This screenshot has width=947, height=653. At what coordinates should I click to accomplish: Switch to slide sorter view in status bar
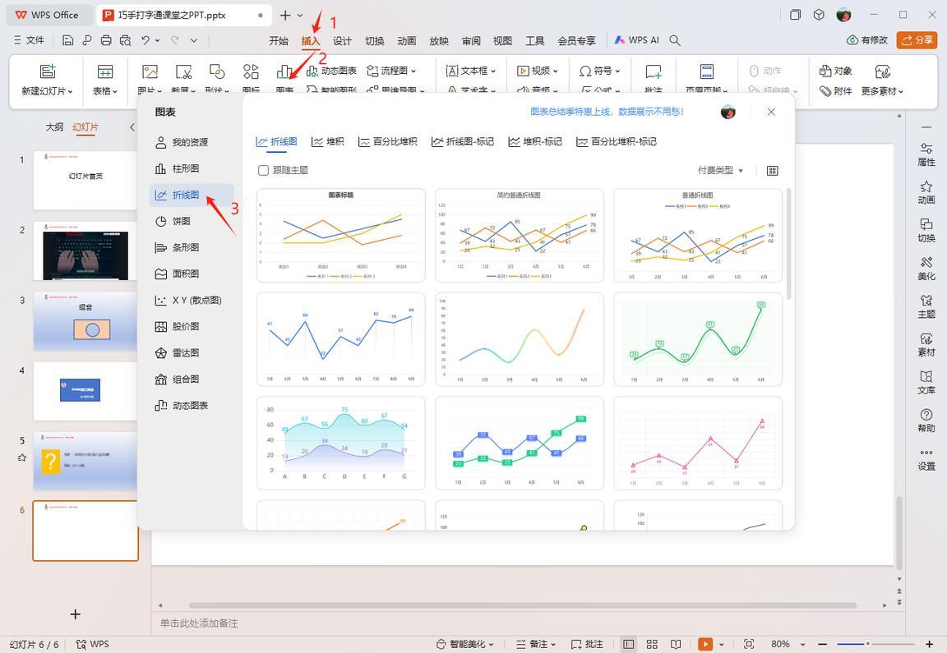[652, 644]
